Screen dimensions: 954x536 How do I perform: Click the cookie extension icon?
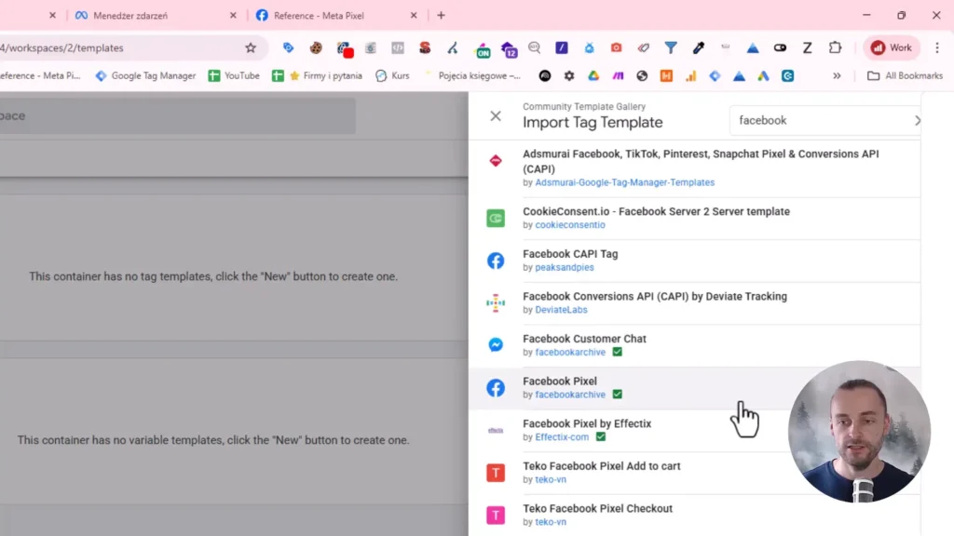[x=316, y=48]
